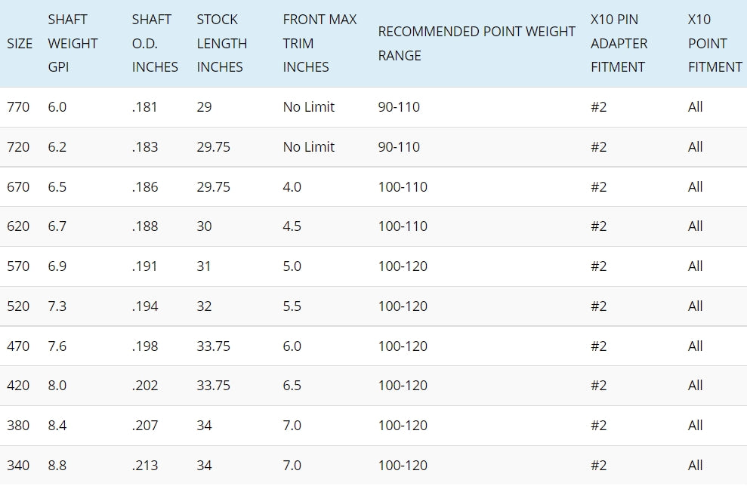Select the .202 shaft O.D. value
This screenshot has height=486, width=747.
[x=145, y=386]
